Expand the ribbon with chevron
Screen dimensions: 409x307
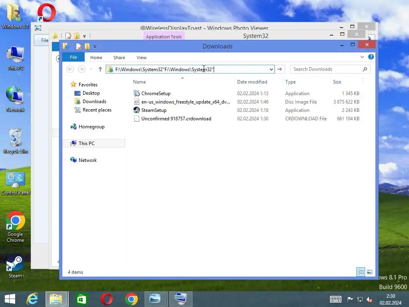pyautogui.click(x=362, y=57)
